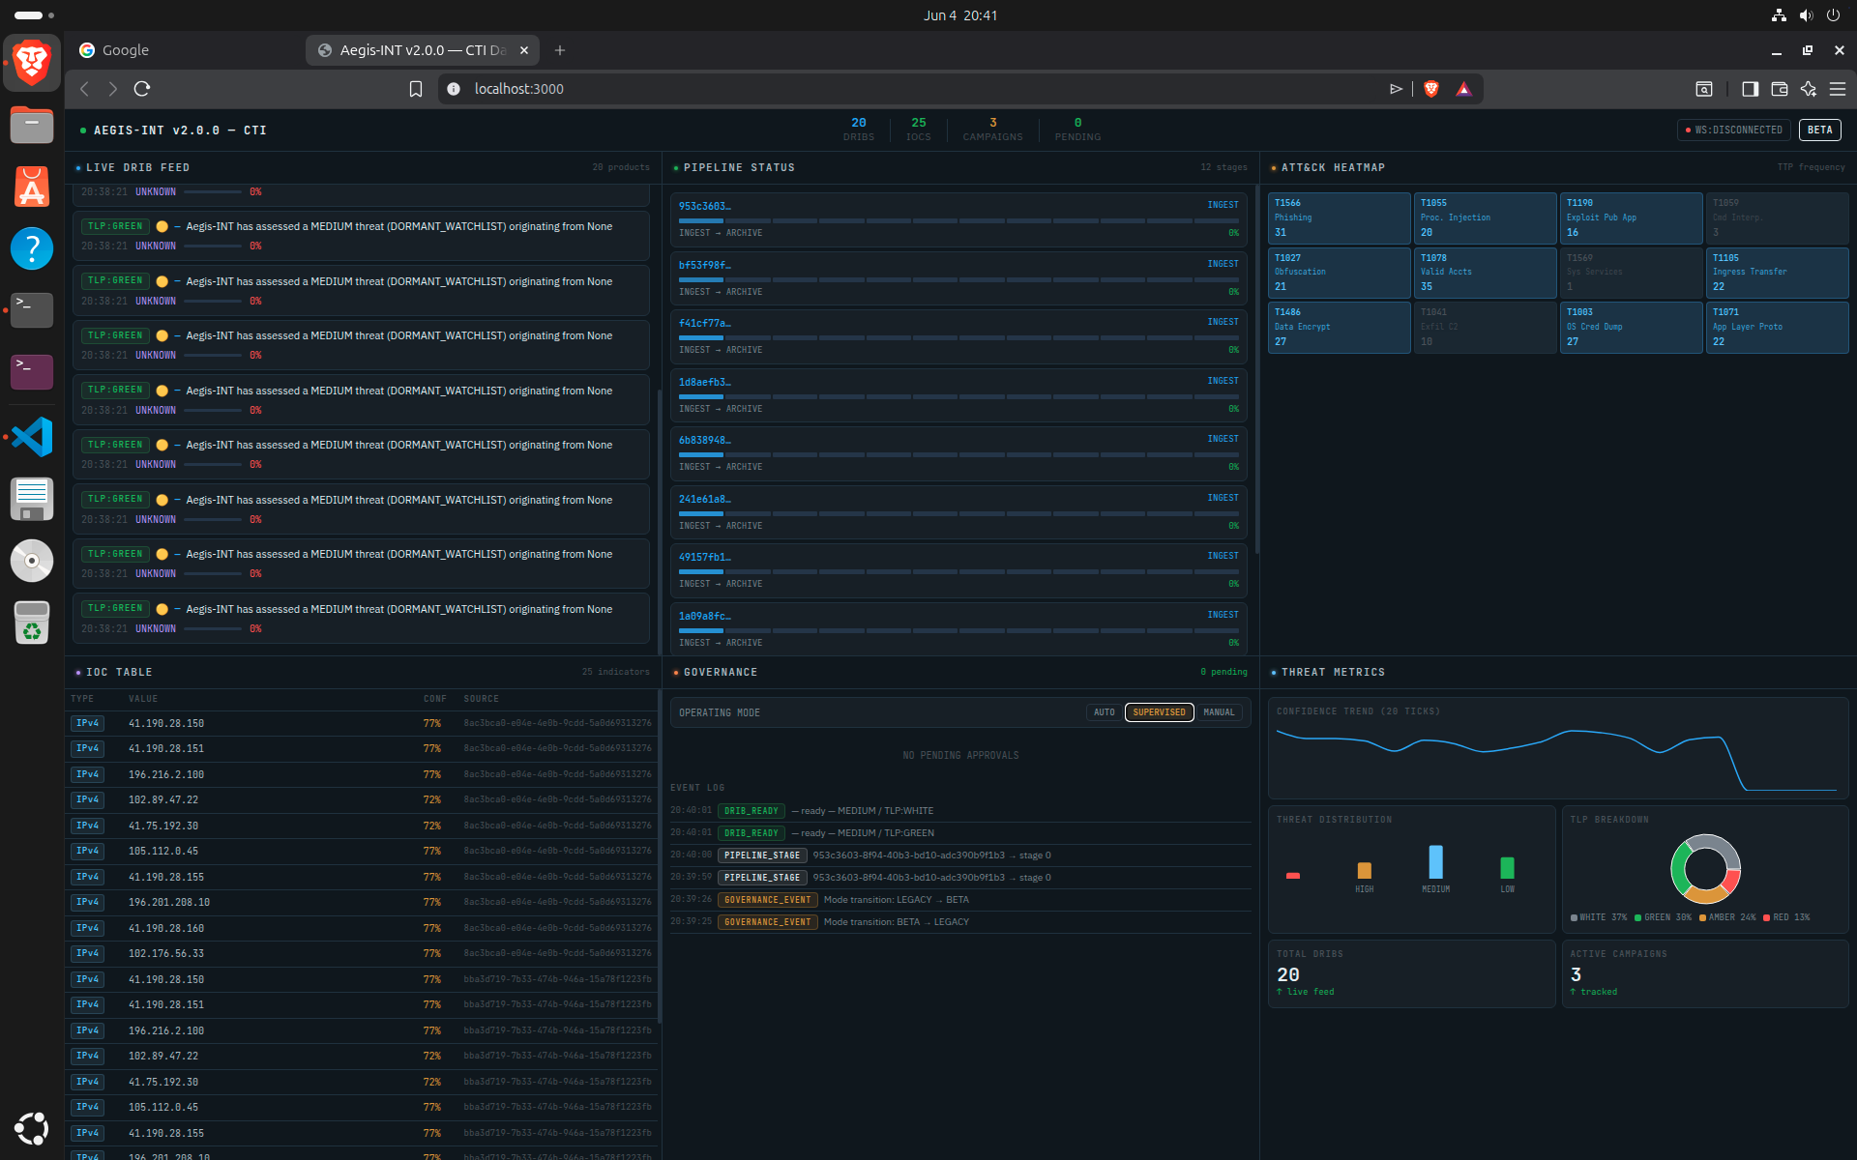
Task: Click the MEDIUM bar in Threat Distribution
Action: point(1435,861)
